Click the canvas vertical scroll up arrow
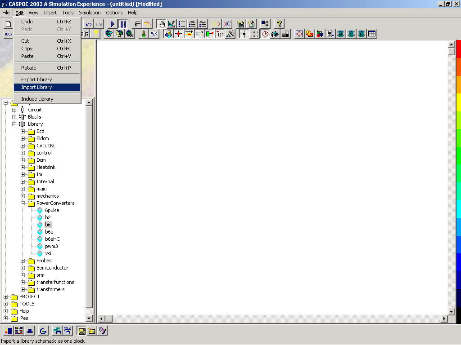Viewport: 461px width, 345px height. click(452, 44)
